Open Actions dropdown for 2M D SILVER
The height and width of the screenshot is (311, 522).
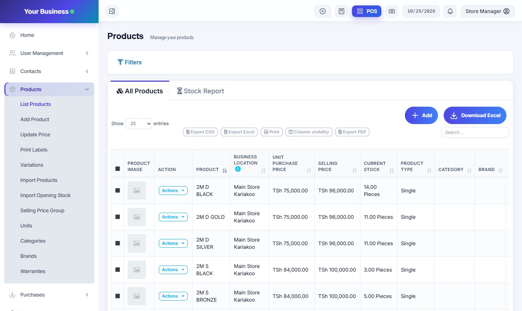click(173, 243)
